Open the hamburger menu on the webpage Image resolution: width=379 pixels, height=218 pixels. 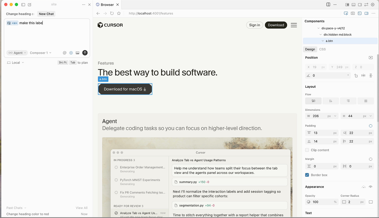(x=294, y=25)
